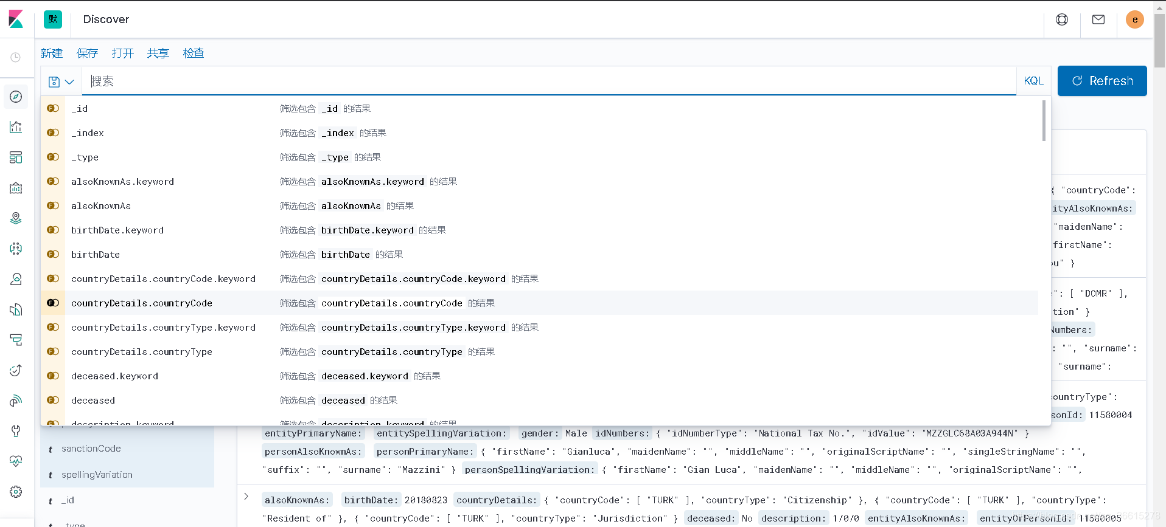1166x527 pixels.
Task: Open the Logs icon in sidebar
Action: coord(16,309)
